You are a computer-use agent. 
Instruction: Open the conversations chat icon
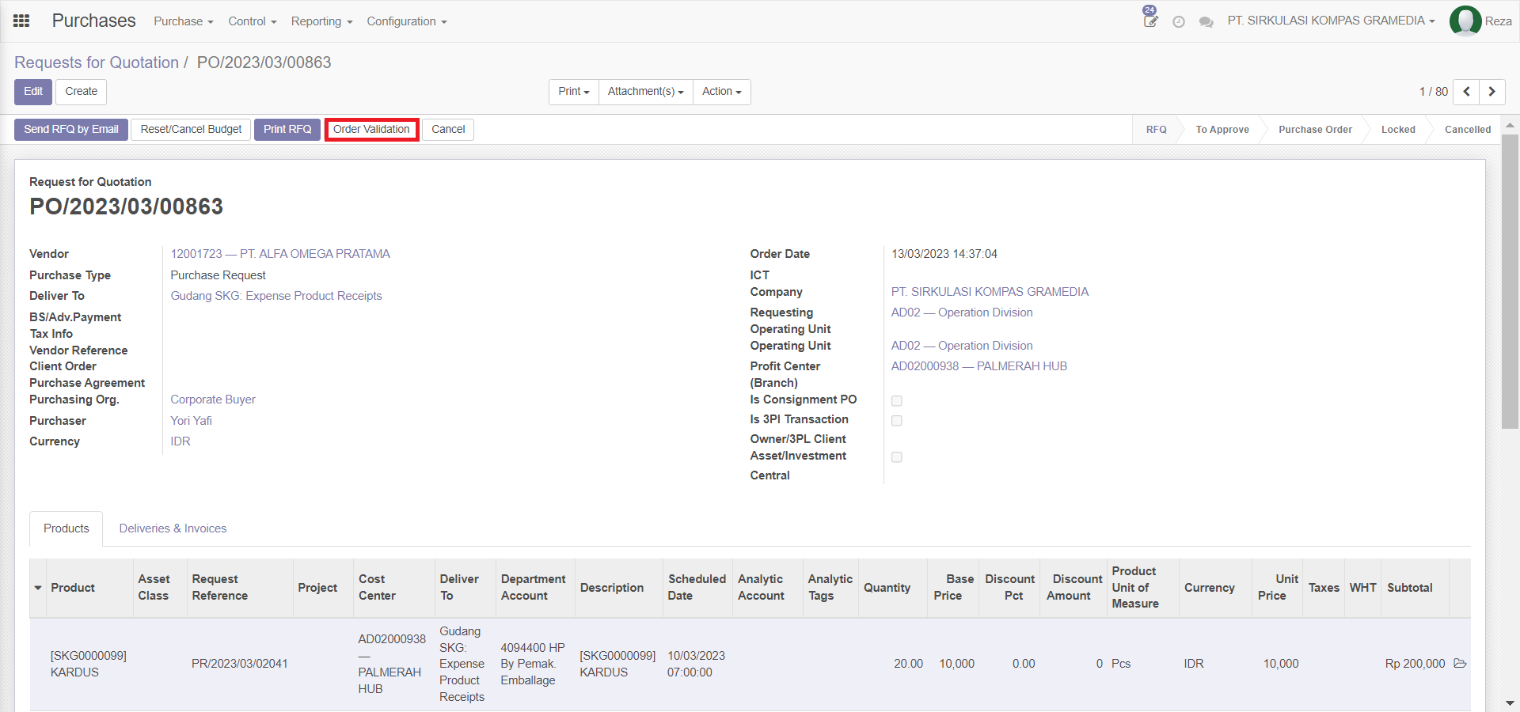pos(1206,22)
